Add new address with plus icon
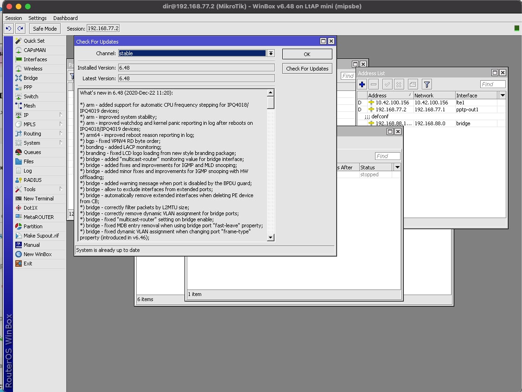 (362, 84)
